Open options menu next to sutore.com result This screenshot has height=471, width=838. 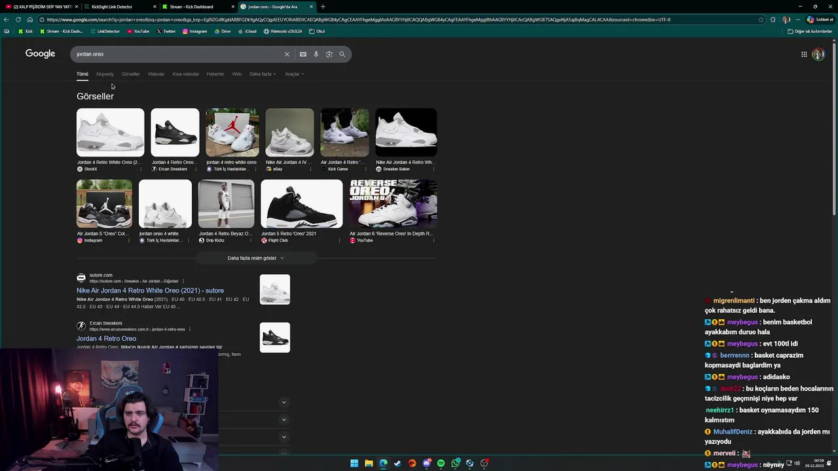tap(183, 281)
